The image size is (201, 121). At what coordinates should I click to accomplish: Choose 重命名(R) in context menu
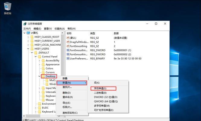tap(72, 97)
